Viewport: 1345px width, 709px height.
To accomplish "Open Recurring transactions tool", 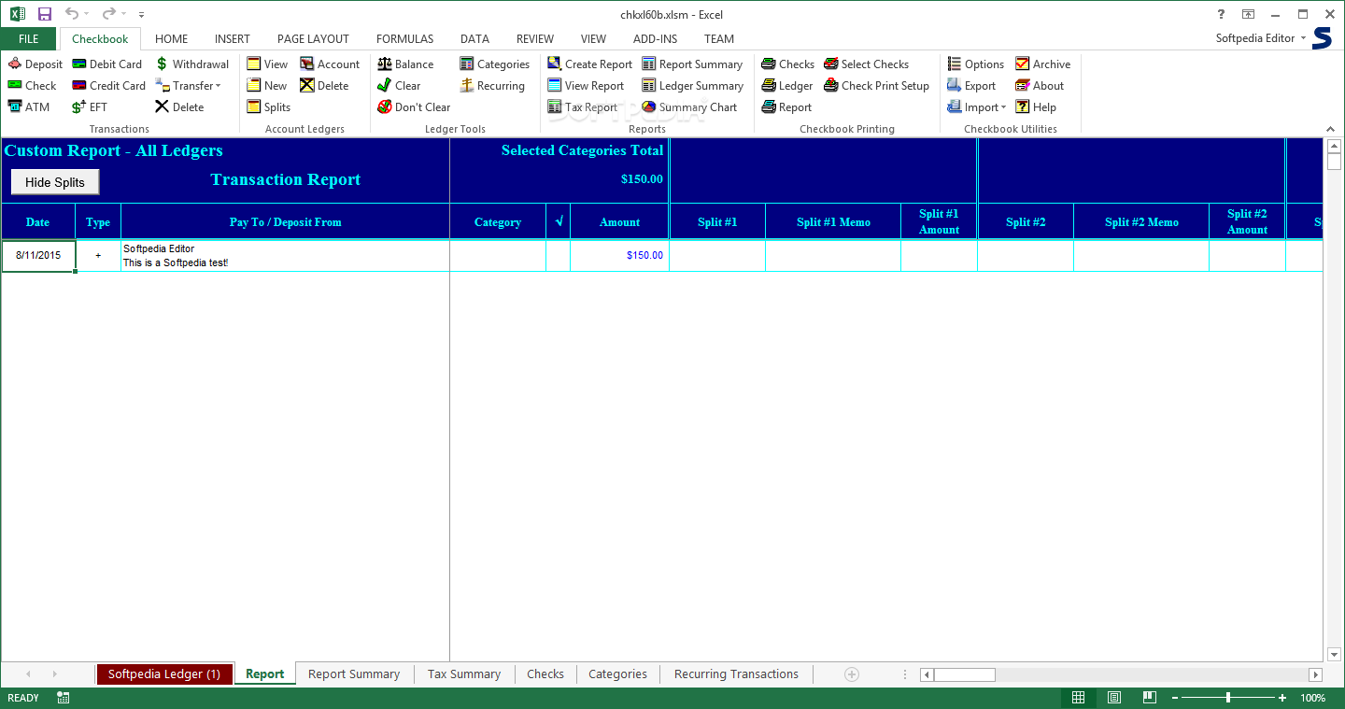I will pyautogui.click(x=492, y=86).
